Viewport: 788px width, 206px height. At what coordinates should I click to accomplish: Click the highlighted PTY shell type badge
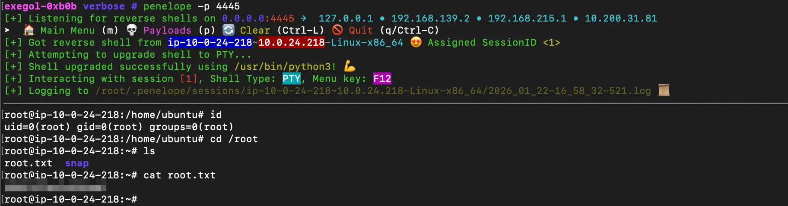coord(291,78)
